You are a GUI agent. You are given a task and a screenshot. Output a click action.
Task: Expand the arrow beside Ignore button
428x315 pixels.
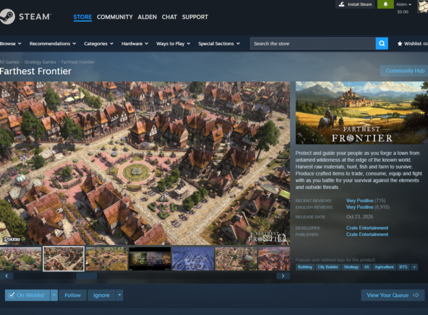[119, 295]
